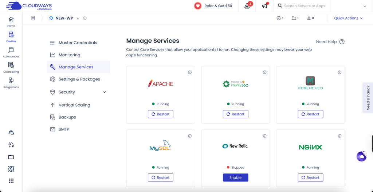Screen dimensions: 373x192
Task: Open Master Credentials section
Action: click(78, 43)
